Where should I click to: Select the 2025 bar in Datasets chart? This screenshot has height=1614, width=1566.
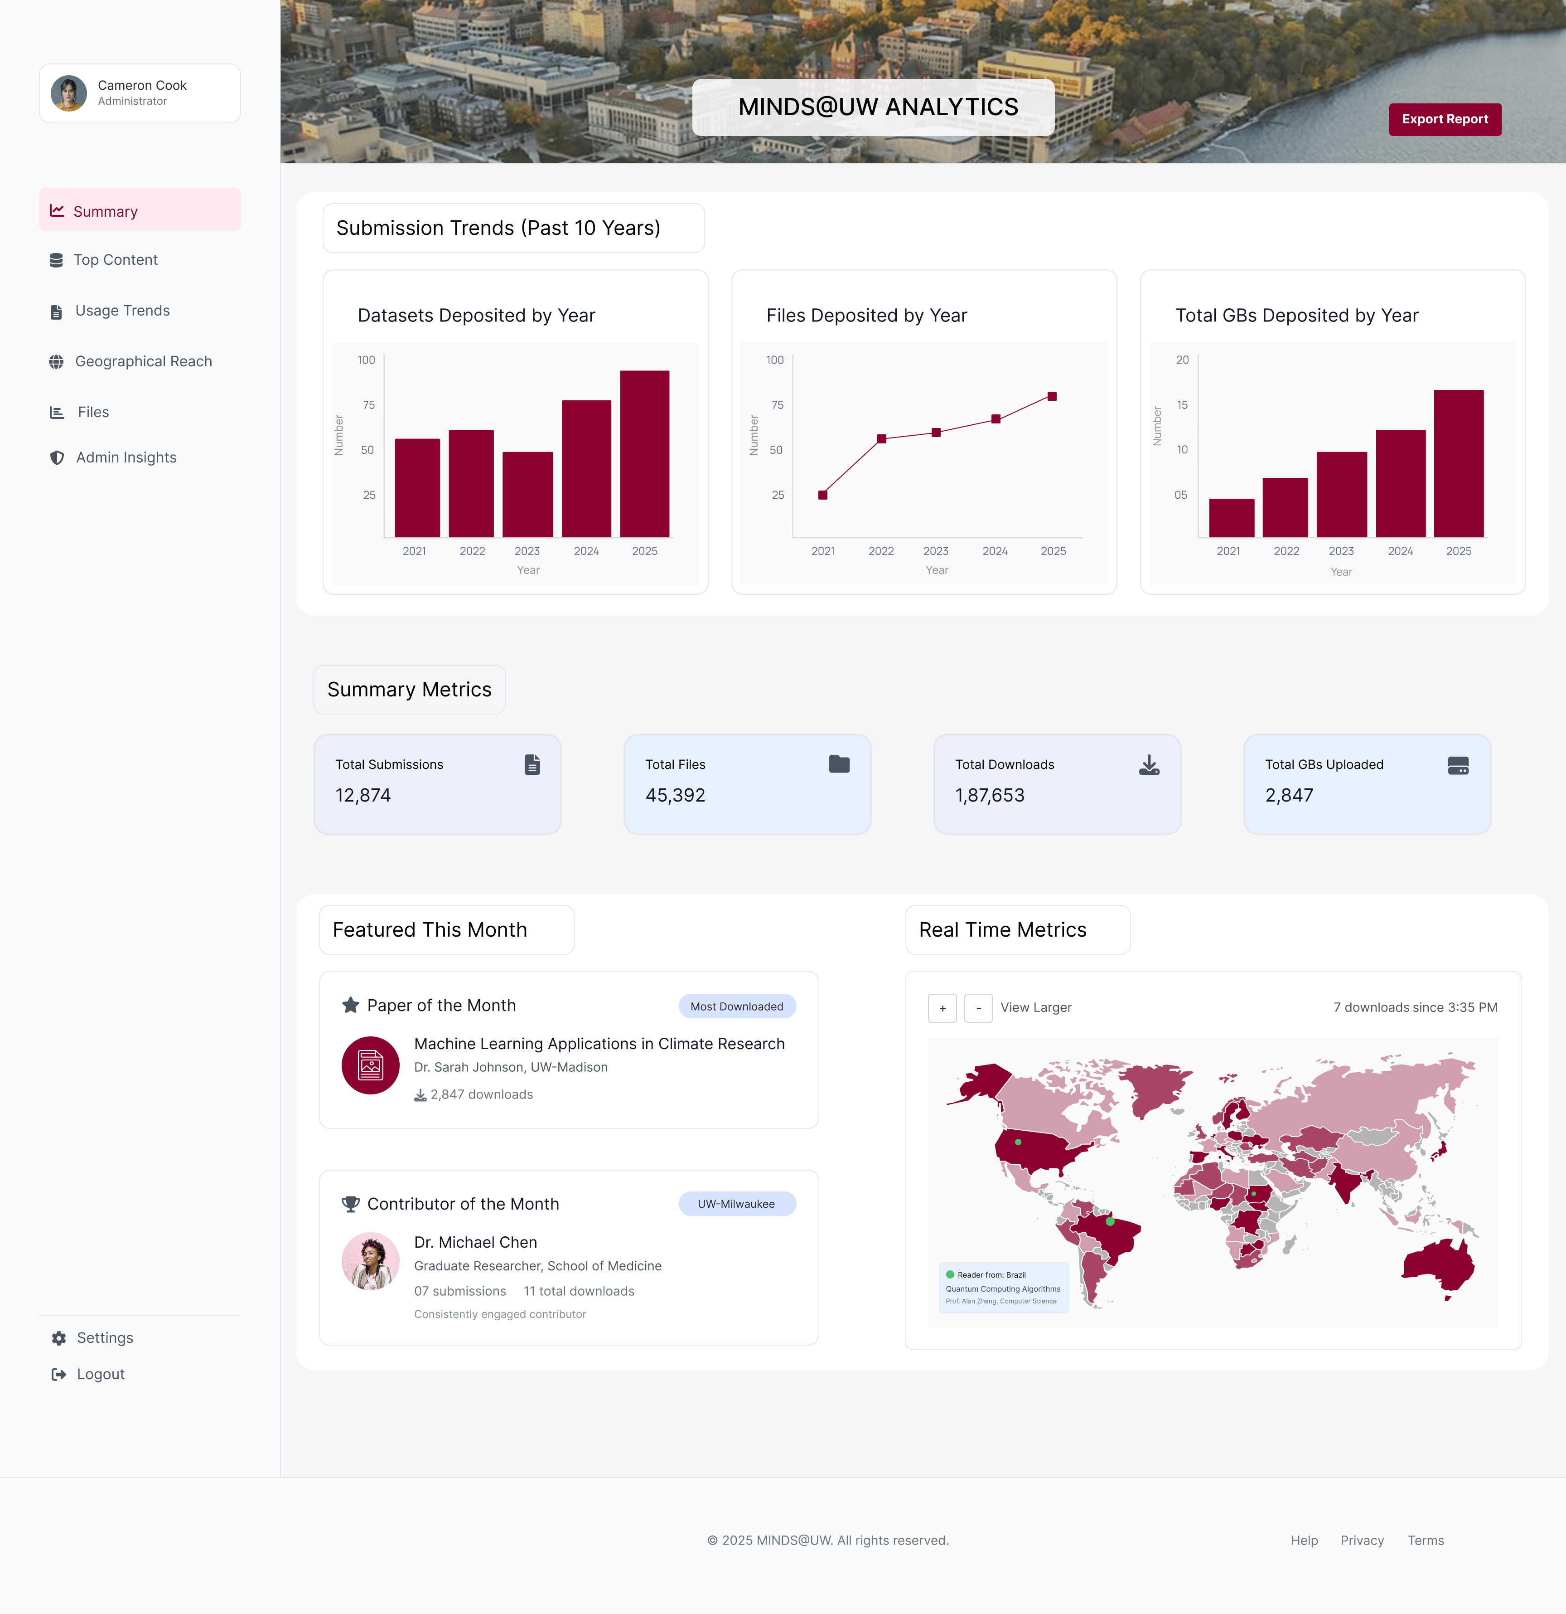644,454
